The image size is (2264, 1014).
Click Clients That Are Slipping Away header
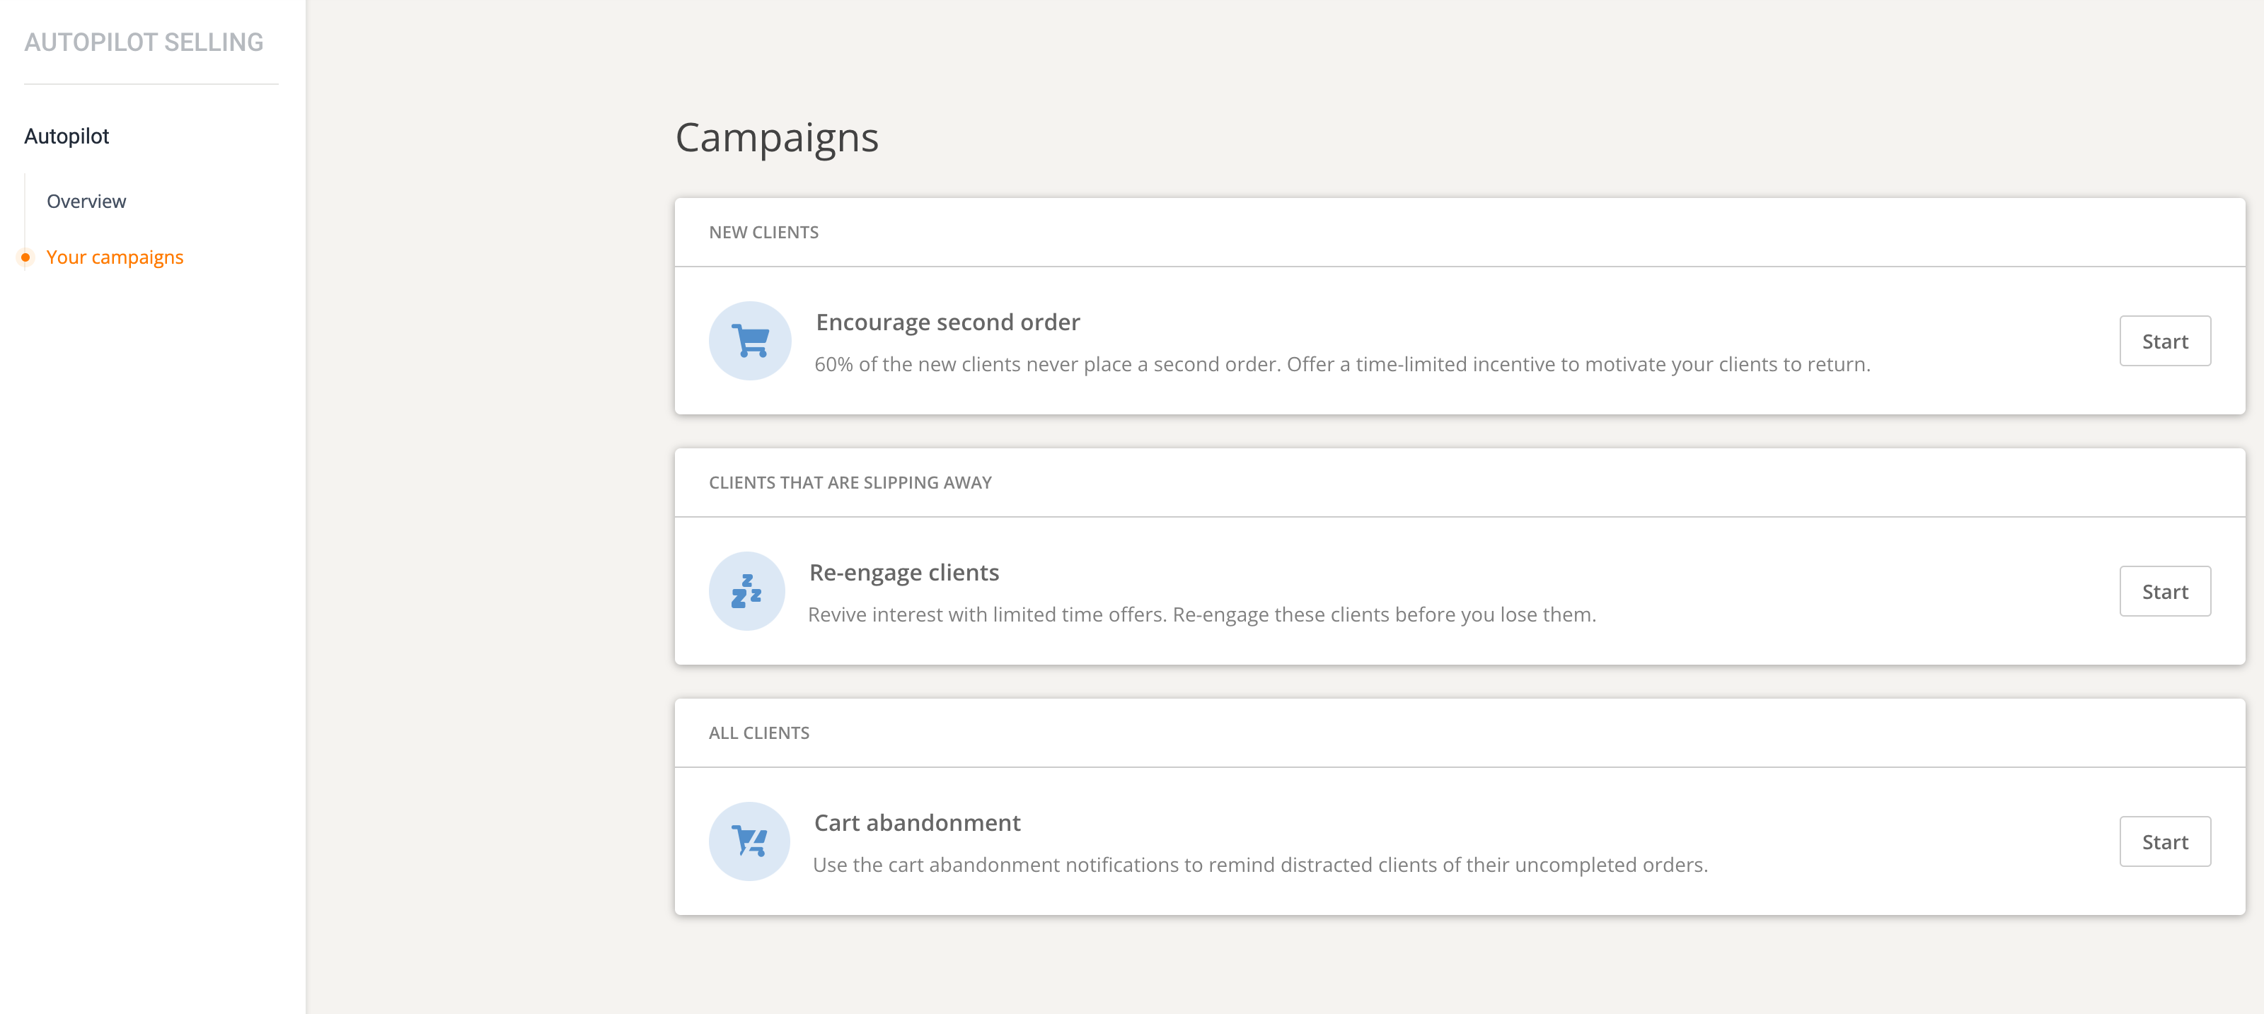[x=850, y=483]
